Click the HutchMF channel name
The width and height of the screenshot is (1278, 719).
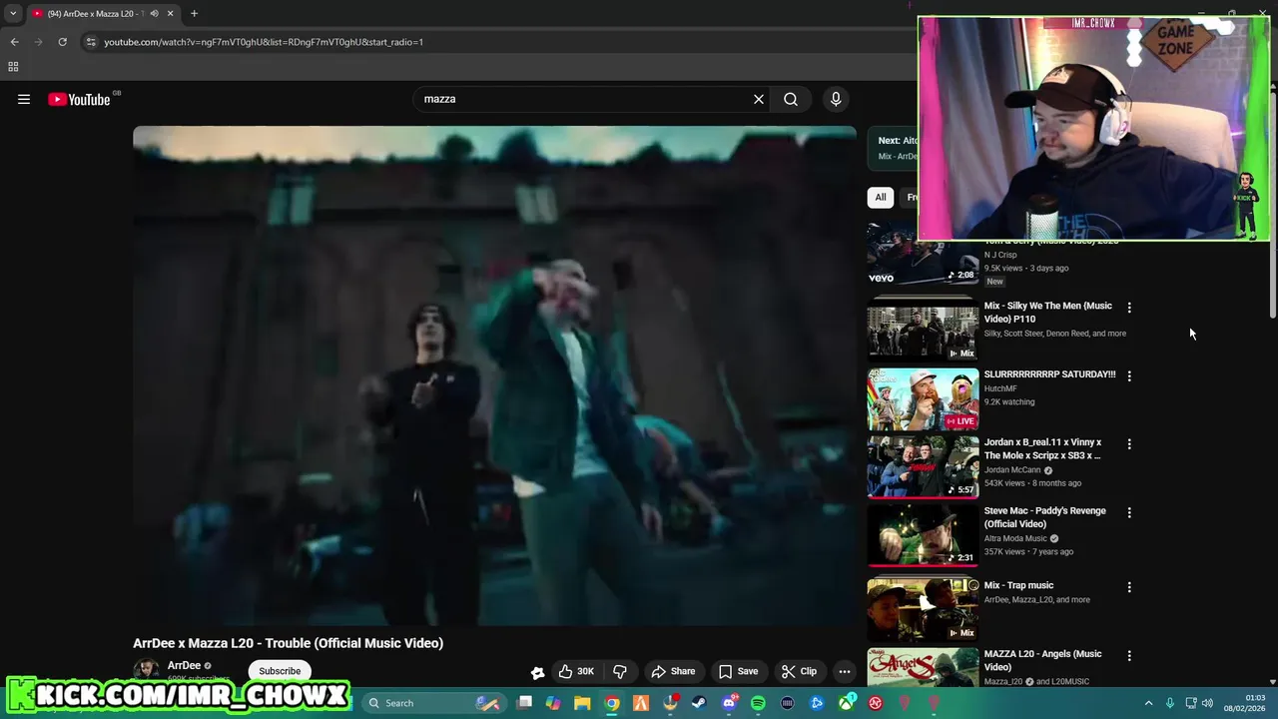point(1000,388)
